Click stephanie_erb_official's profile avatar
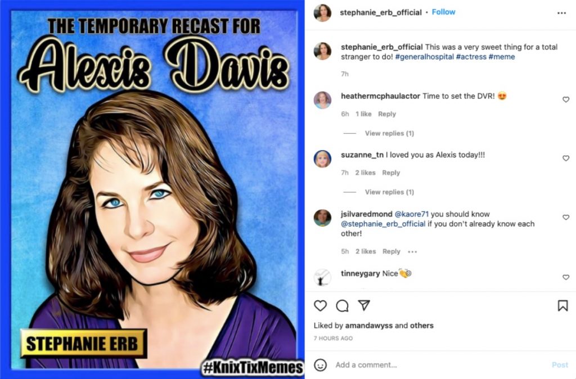The height and width of the screenshot is (379, 576). tap(322, 12)
